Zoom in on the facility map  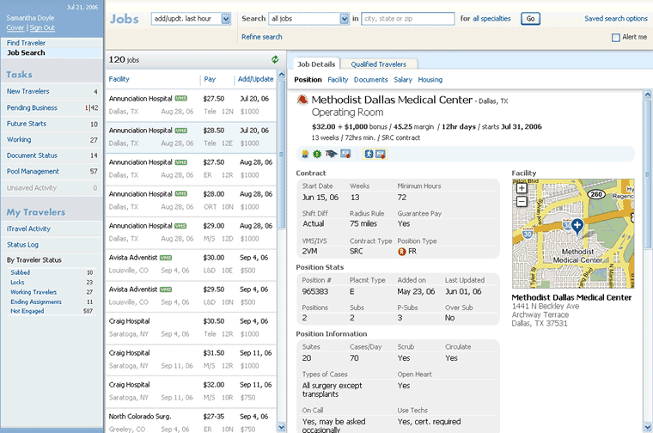[522, 188]
